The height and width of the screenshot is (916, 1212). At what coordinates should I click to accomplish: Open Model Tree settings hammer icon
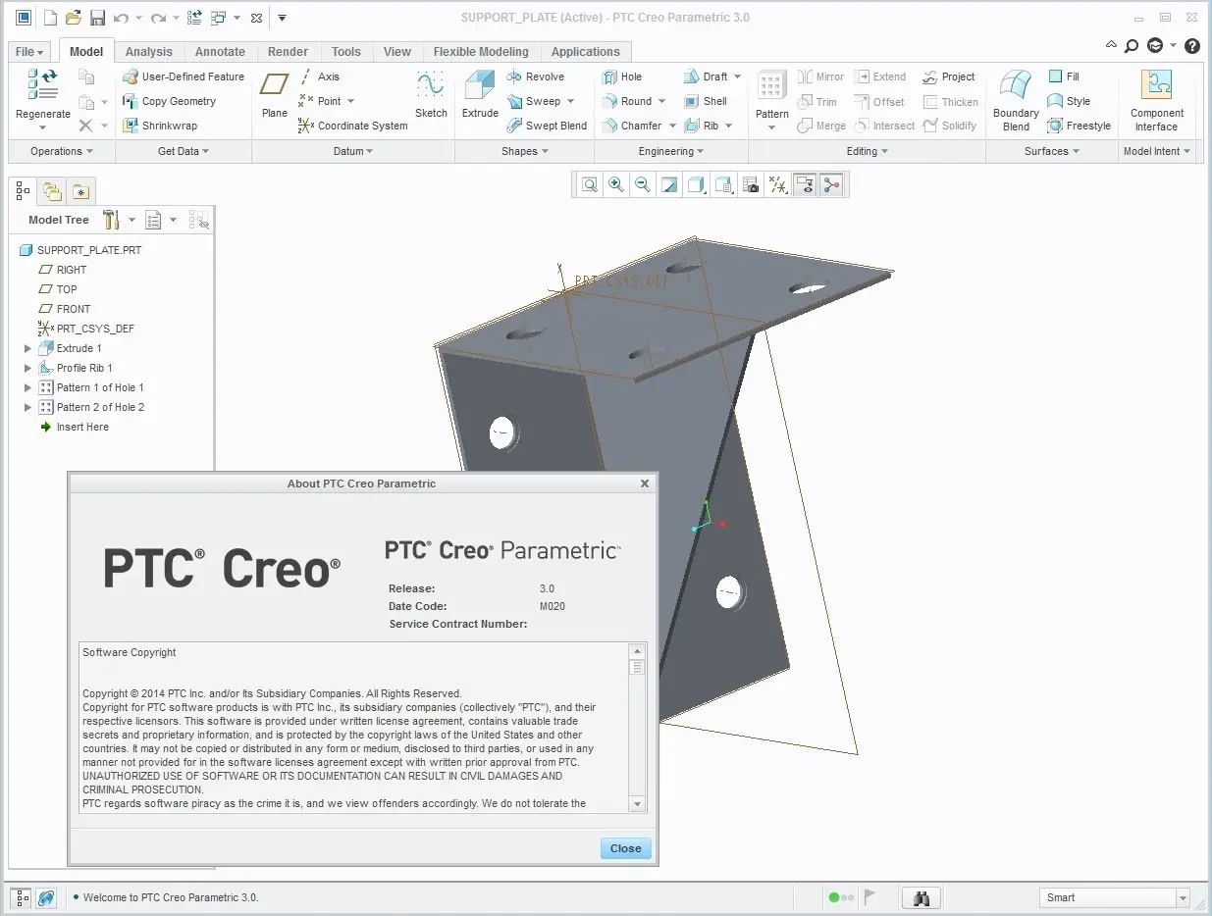(x=110, y=220)
